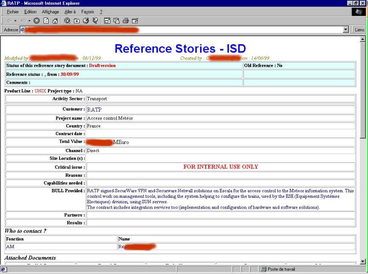Open the ? help menu

(101, 12)
